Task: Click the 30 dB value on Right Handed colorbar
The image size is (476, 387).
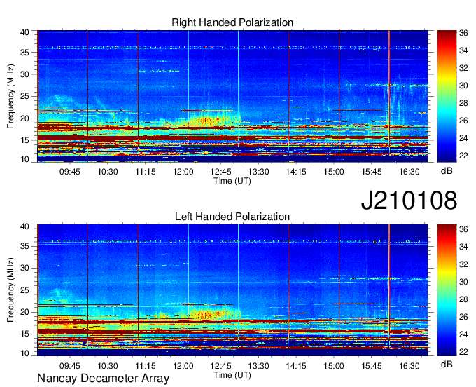Action: 463,86
